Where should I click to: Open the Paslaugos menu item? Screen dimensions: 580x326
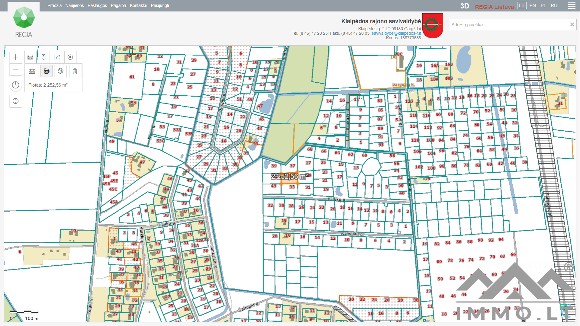[x=97, y=5]
